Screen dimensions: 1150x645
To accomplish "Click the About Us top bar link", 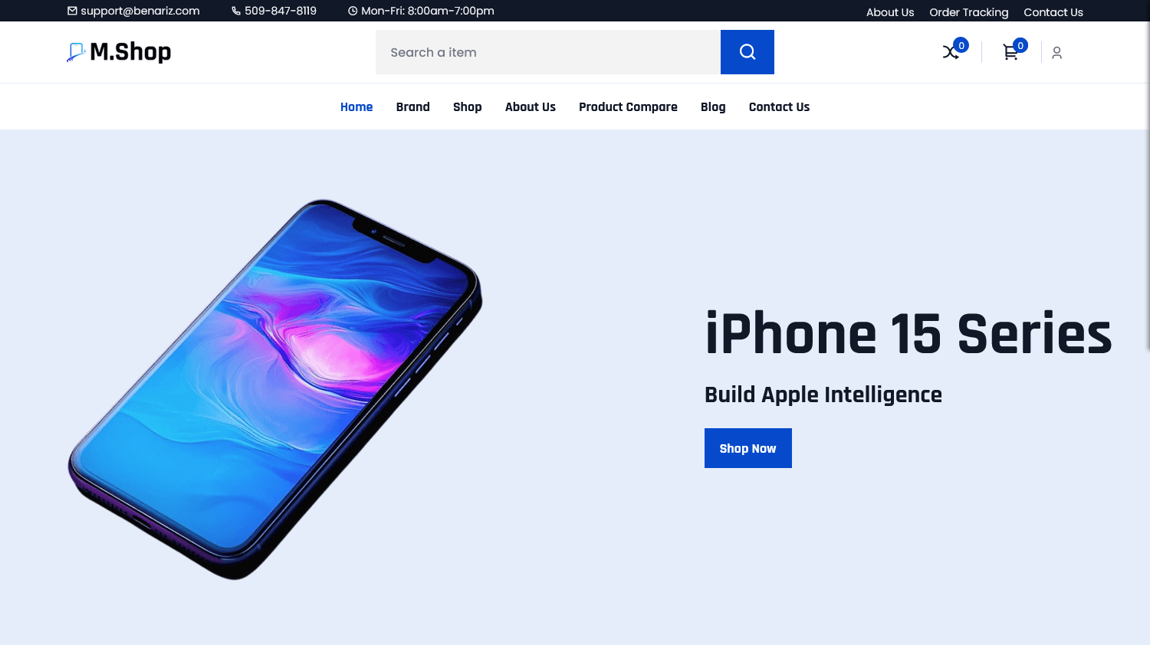I will click(890, 12).
